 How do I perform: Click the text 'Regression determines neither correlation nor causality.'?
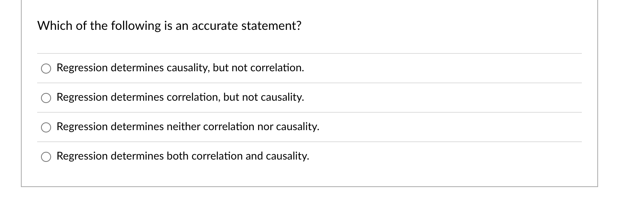tap(188, 127)
